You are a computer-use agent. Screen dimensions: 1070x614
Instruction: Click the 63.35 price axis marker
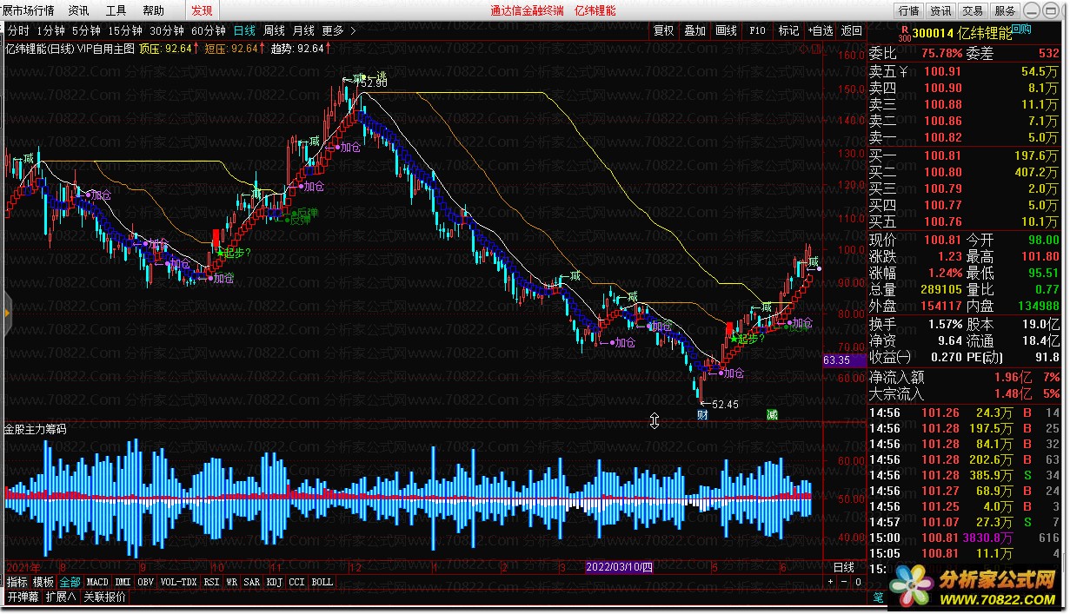pos(844,360)
